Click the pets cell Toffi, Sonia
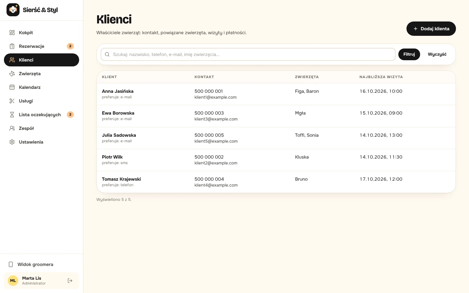 click(307, 135)
